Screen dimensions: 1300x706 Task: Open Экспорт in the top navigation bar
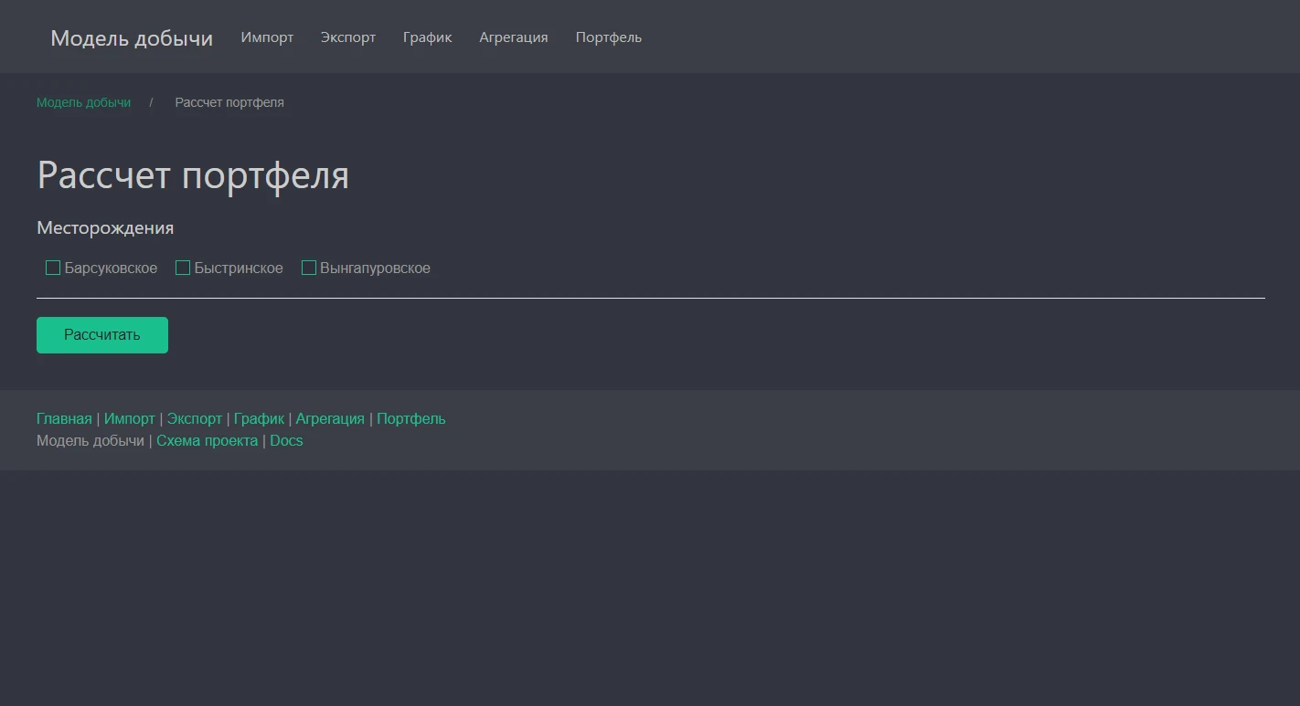click(347, 37)
